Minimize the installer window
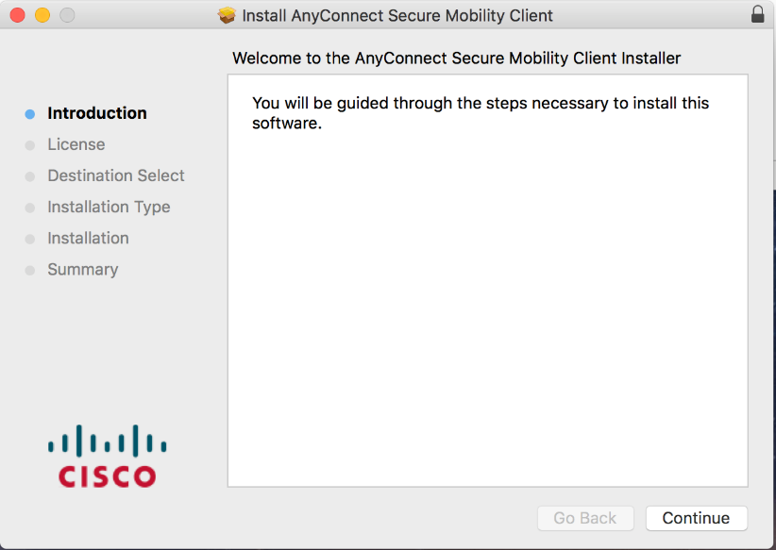776x550 pixels. pos(42,15)
